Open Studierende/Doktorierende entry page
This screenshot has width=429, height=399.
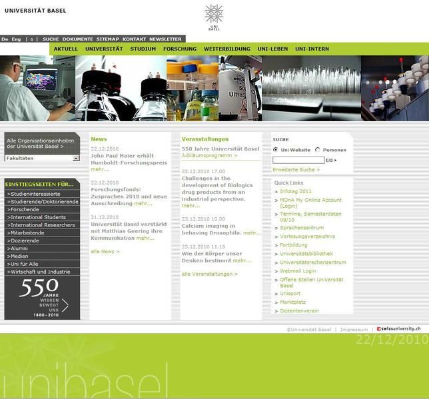coord(43,201)
